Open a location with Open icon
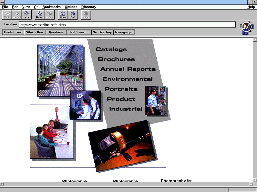This screenshot has height=192, width=257. [x=63, y=15]
